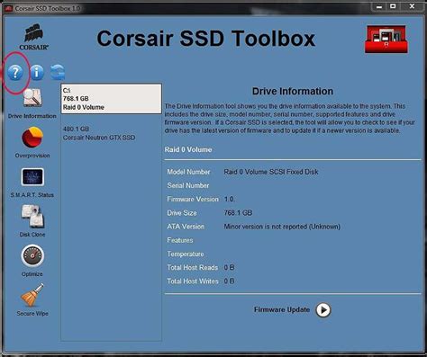Image resolution: width=427 pixels, height=357 pixels.
Task: Click the Disk Clone sidebar label
Action: click(x=32, y=235)
